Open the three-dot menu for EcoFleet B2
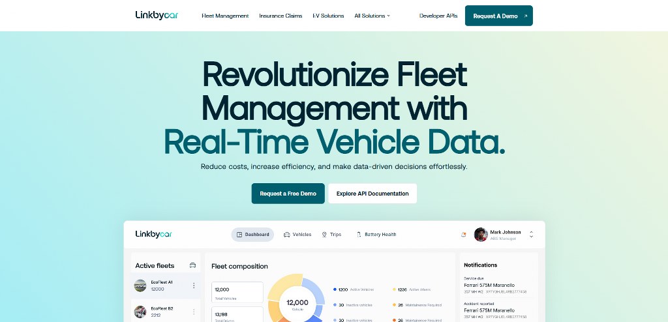This screenshot has height=322, width=668. [194, 312]
